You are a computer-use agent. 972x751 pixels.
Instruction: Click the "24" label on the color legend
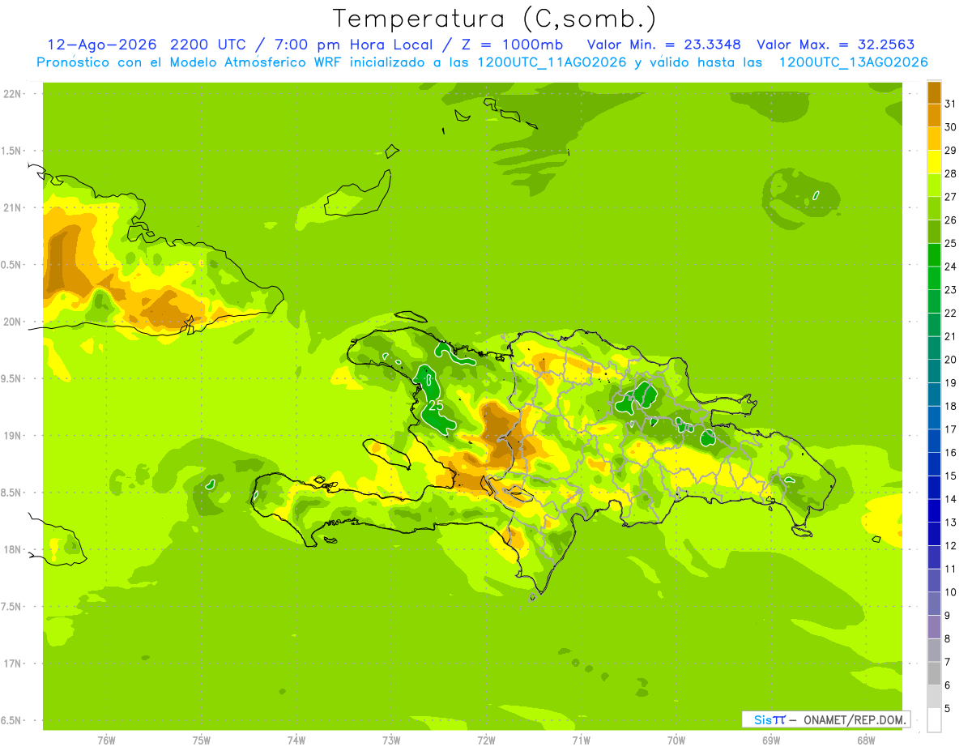[951, 267]
